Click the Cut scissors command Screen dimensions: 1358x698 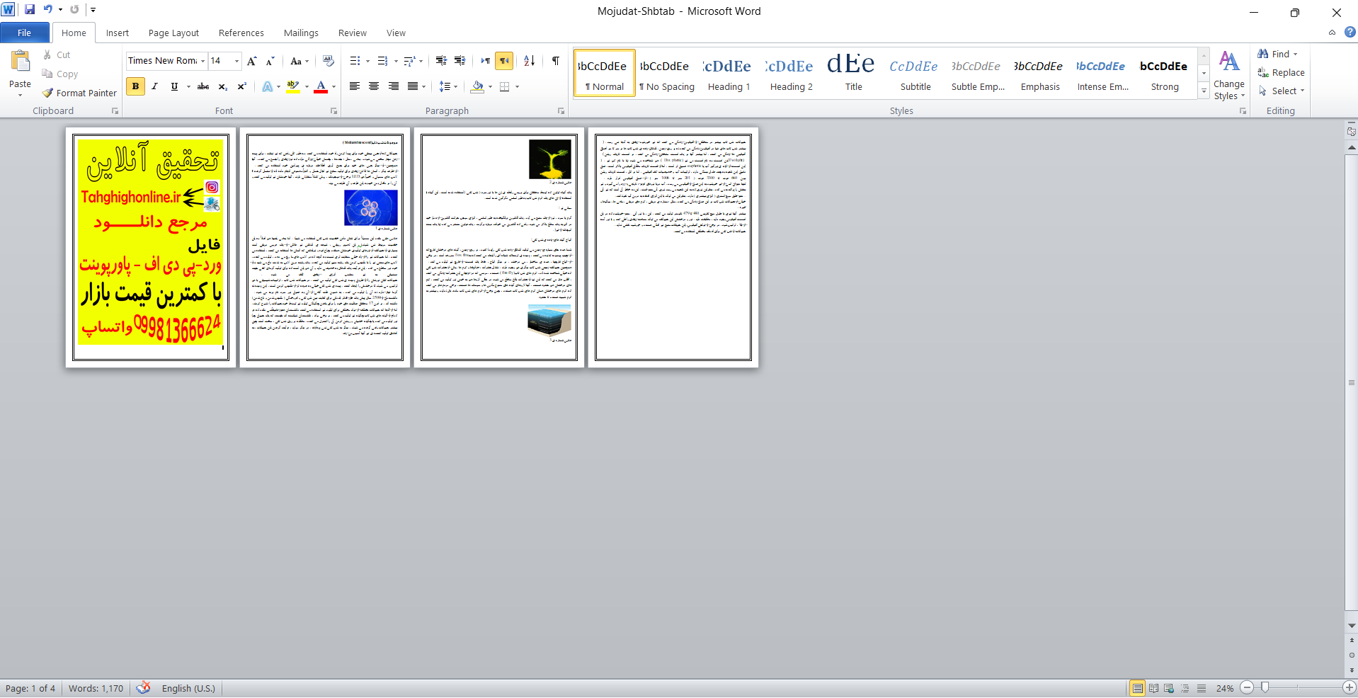coord(56,55)
